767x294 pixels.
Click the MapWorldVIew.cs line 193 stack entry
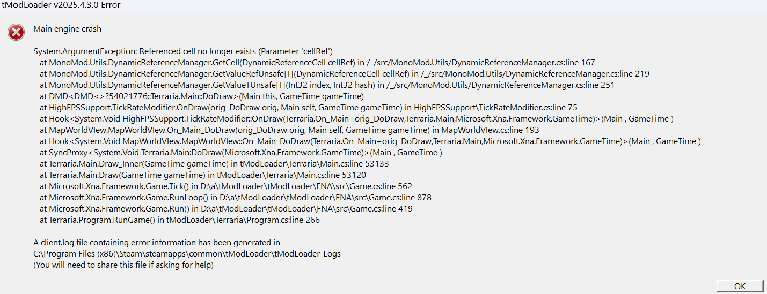click(289, 130)
